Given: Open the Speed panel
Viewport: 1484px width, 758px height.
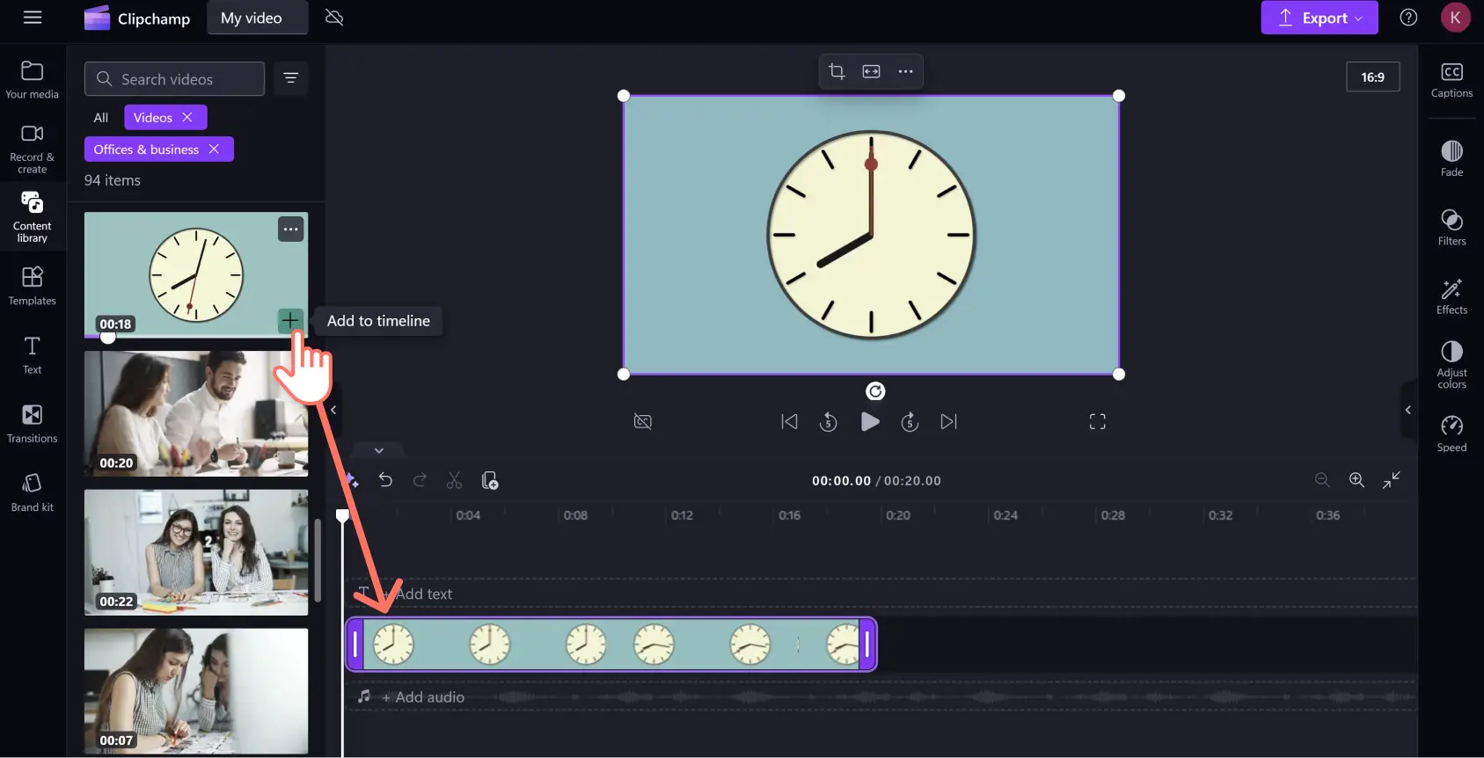Looking at the screenshot, I should (1451, 434).
